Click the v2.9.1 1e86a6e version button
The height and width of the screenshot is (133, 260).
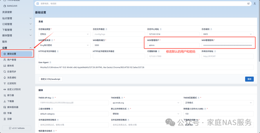pos(17,128)
